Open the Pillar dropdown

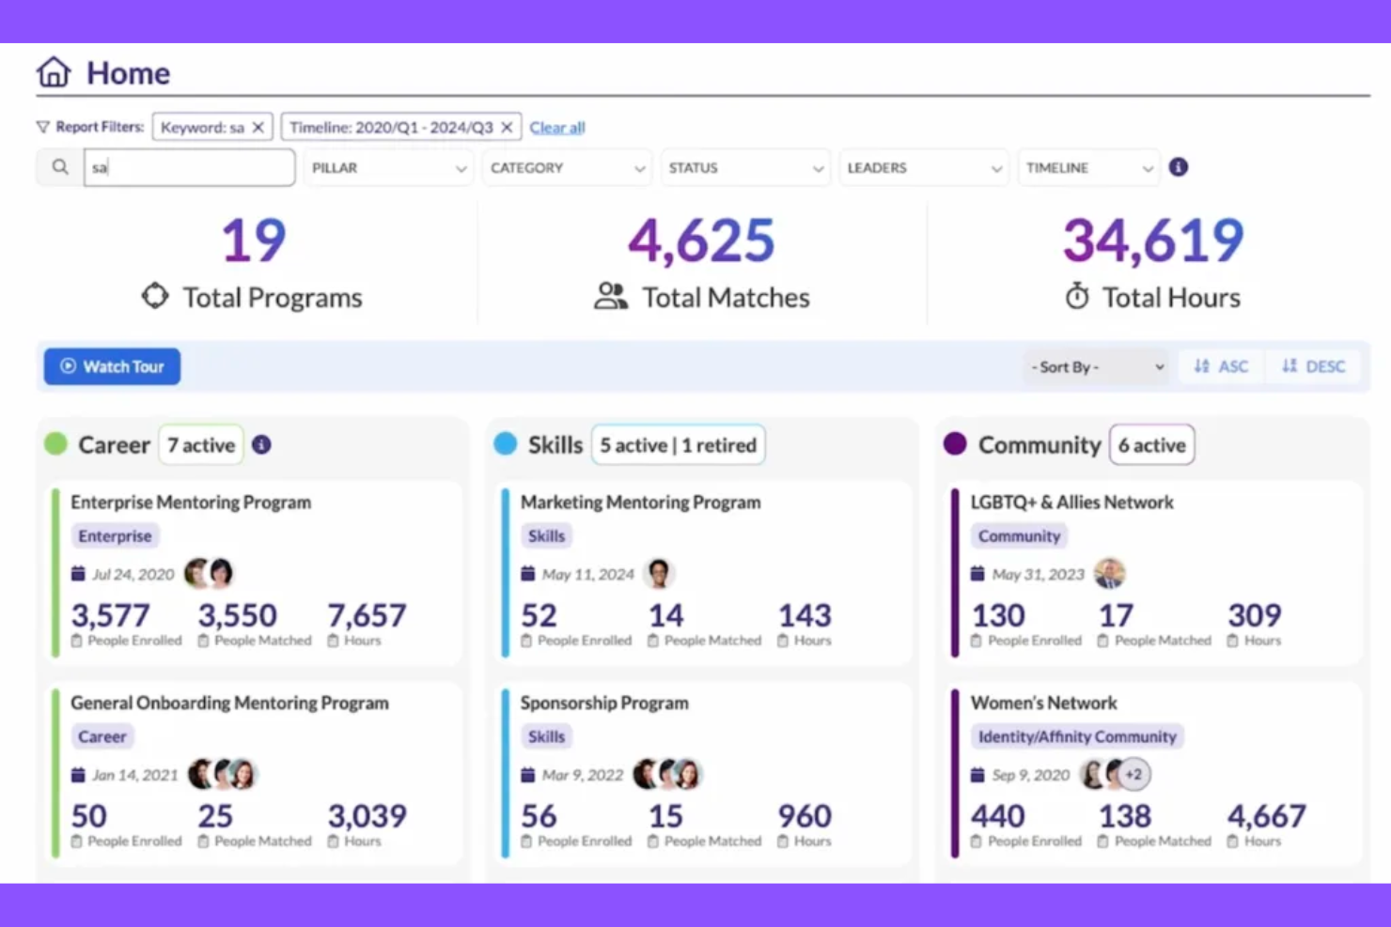[x=387, y=167]
